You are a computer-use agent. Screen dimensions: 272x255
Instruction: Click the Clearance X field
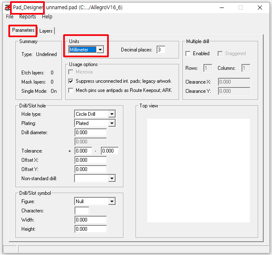tap(234, 82)
